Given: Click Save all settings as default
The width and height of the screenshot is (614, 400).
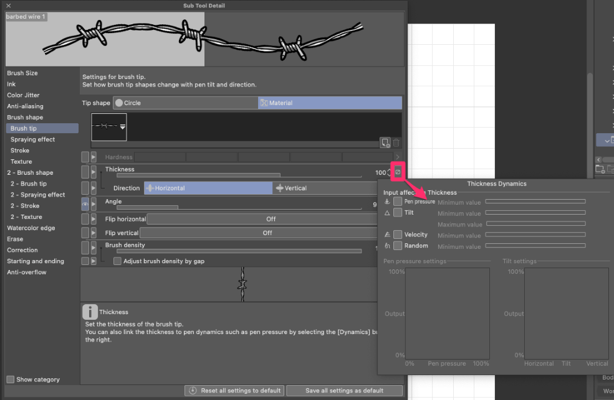Looking at the screenshot, I should (x=345, y=390).
